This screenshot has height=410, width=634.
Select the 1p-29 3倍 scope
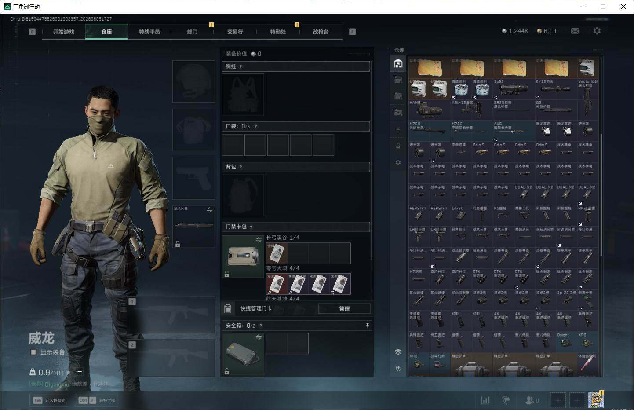(566, 300)
